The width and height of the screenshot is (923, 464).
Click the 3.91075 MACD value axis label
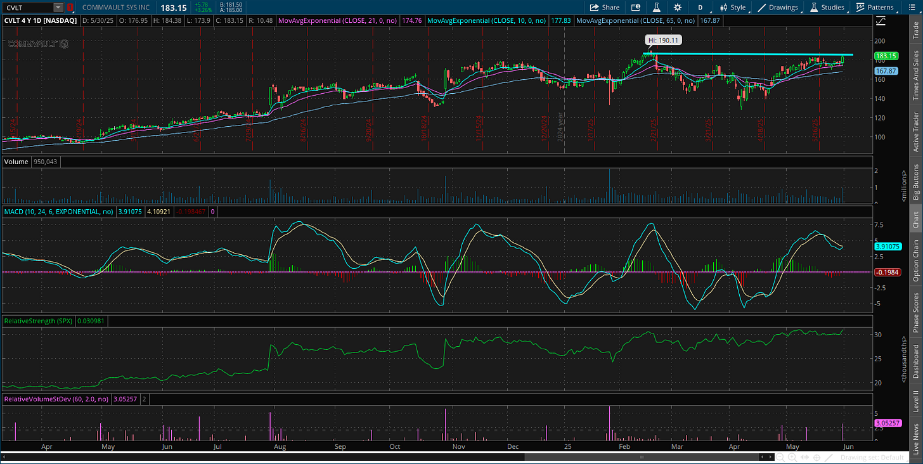[x=887, y=246]
